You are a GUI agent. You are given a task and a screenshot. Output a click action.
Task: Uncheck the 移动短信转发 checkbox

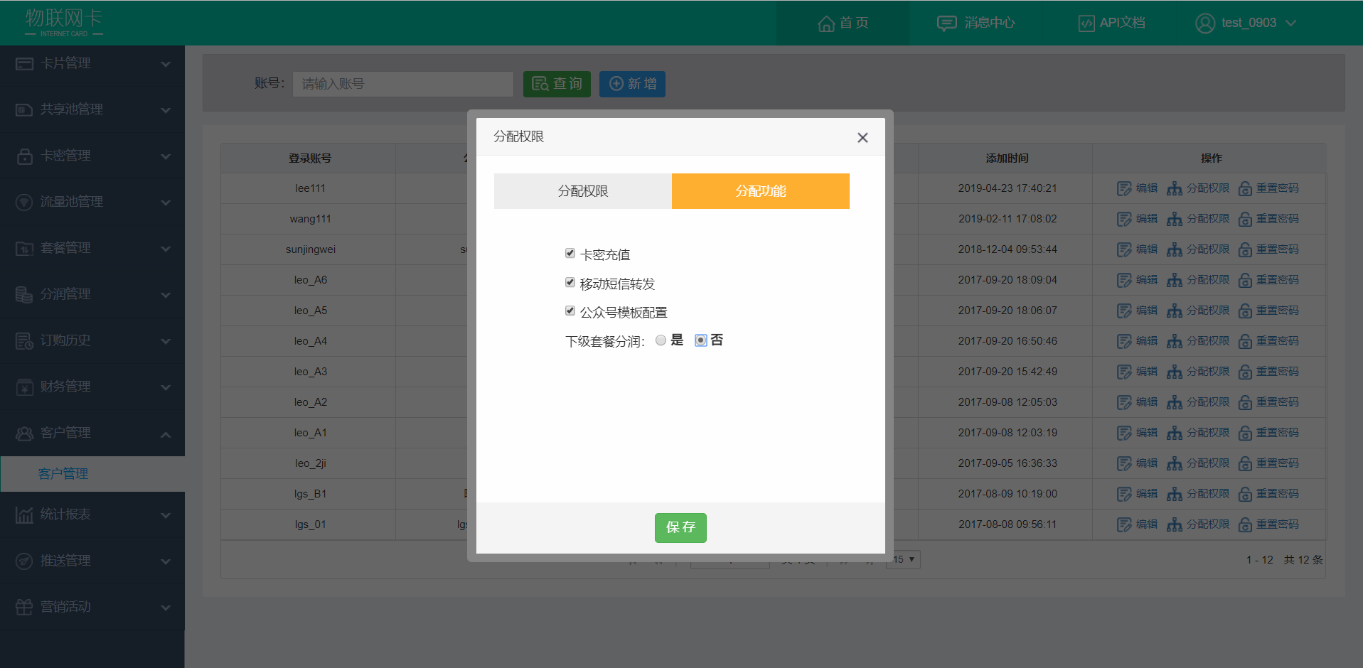pyautogui.click(x=570, y=282)
